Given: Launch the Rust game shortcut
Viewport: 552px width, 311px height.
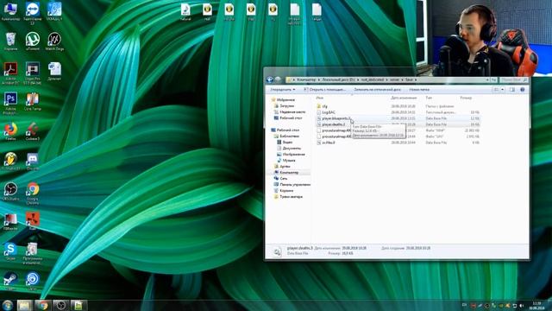Looking at the screenshot, I should [33, 221].
